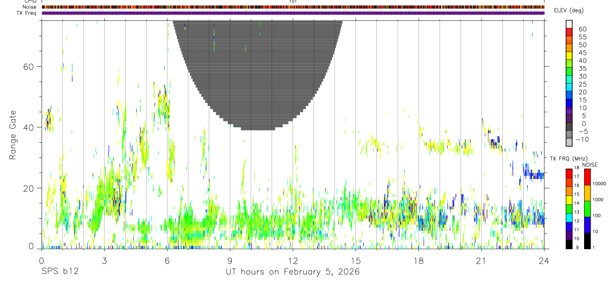Pick the black bottom segment of the TX FRQ colorbar
Image resolution: width=612 pixels, height=282 pixels.
[569, 244]
